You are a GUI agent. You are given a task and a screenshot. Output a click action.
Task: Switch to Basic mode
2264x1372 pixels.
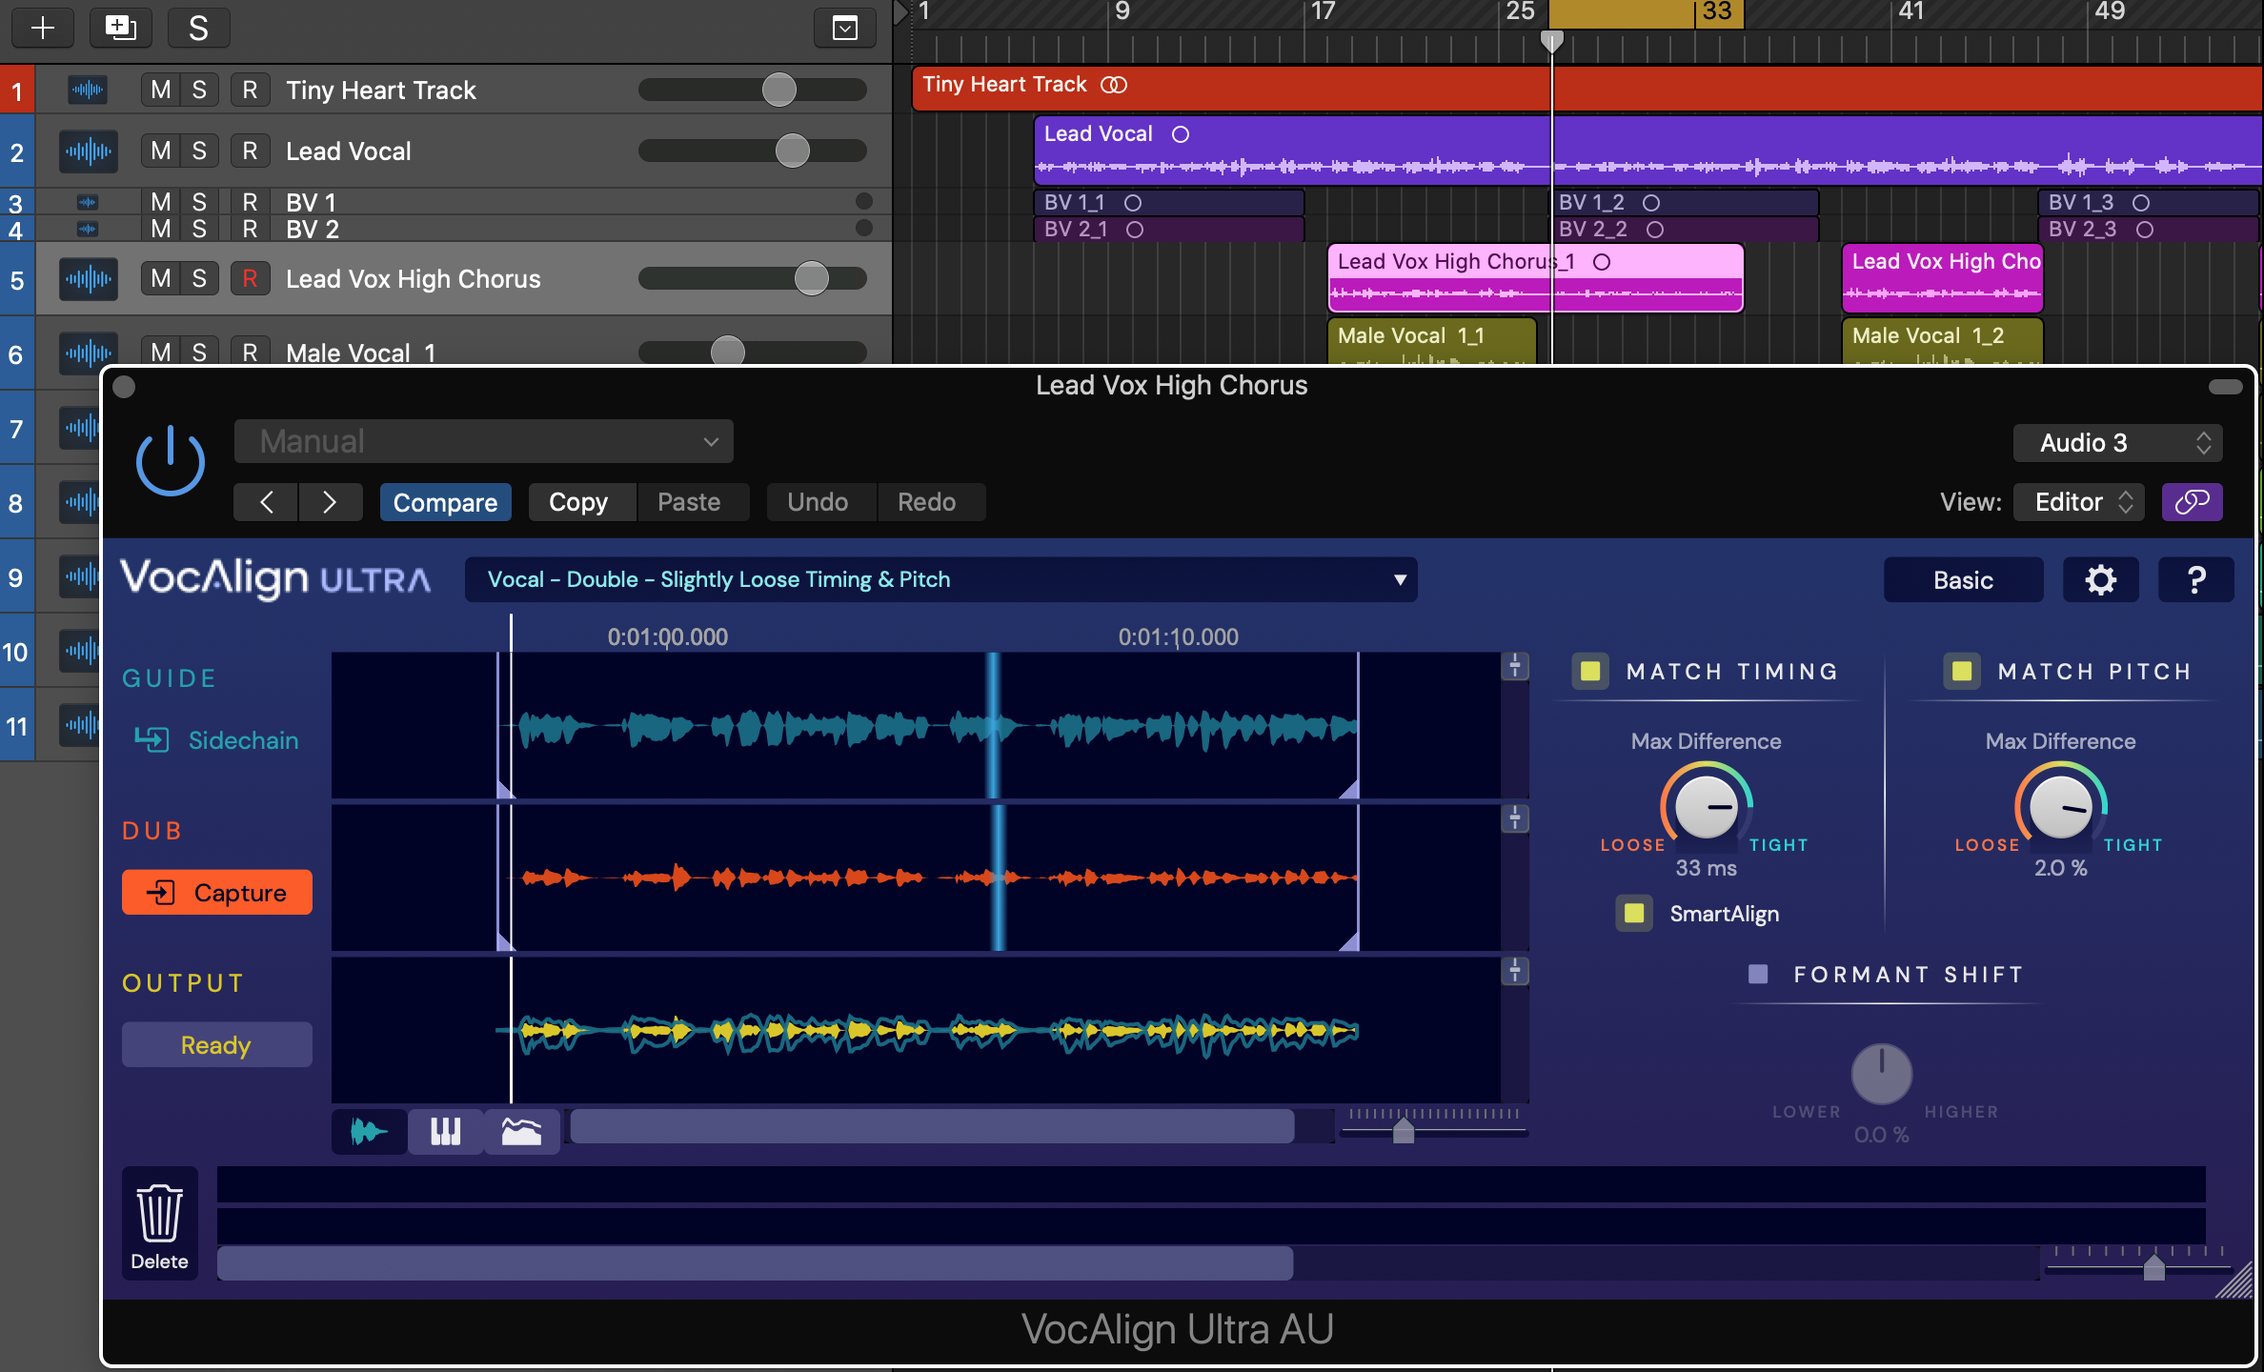tap(1963, 579)
